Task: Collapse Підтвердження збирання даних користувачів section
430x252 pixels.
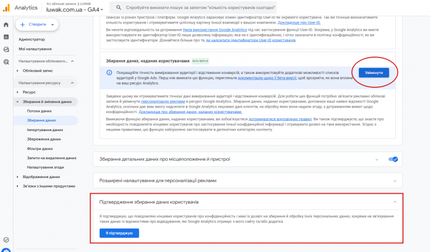Action: [395, 202]
